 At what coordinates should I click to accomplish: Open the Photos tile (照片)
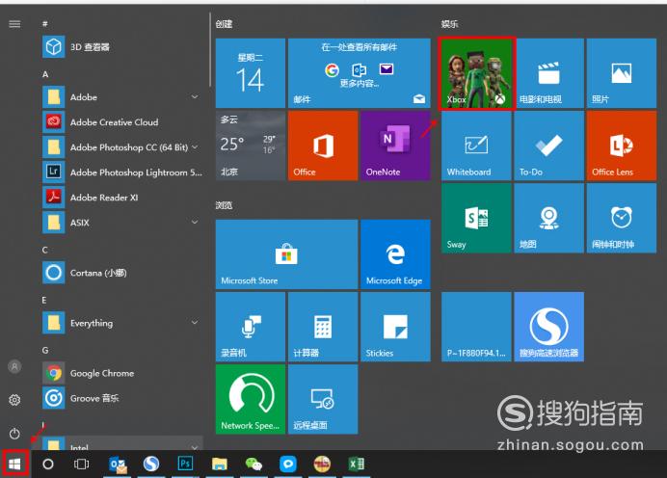621,73
